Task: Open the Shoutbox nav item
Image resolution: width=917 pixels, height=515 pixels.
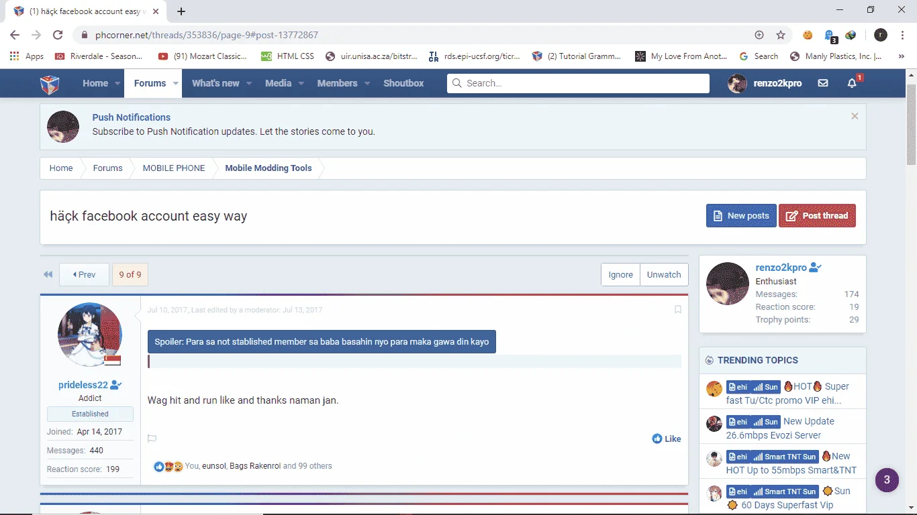Action: 403,83
